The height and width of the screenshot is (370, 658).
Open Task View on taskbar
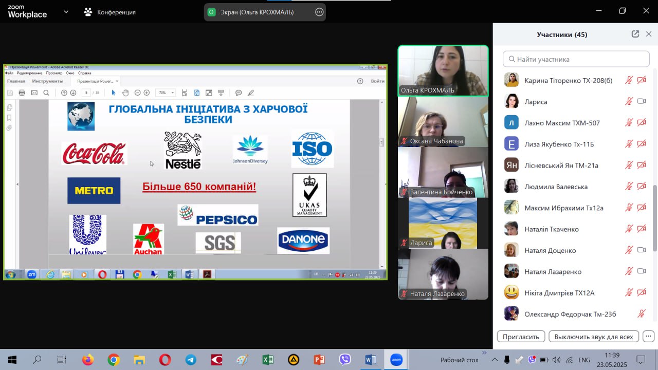point(62,360)
